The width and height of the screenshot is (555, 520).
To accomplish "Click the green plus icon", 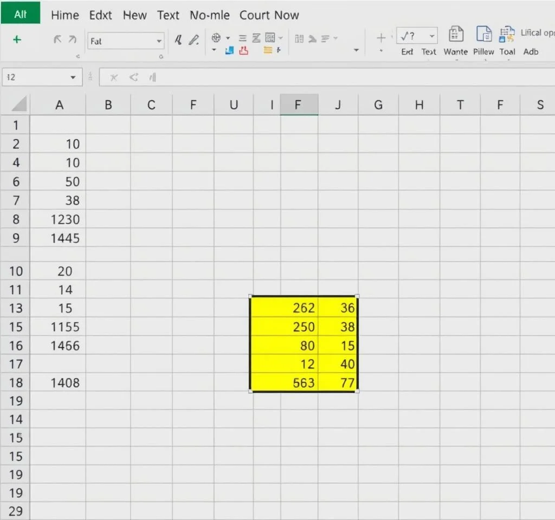I will pos(17,40).
